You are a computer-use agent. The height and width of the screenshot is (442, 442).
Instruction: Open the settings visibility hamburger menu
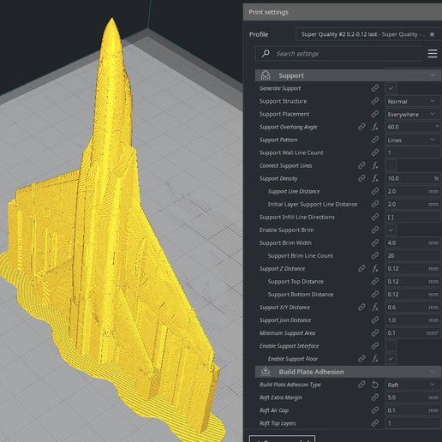pos(433,54)
